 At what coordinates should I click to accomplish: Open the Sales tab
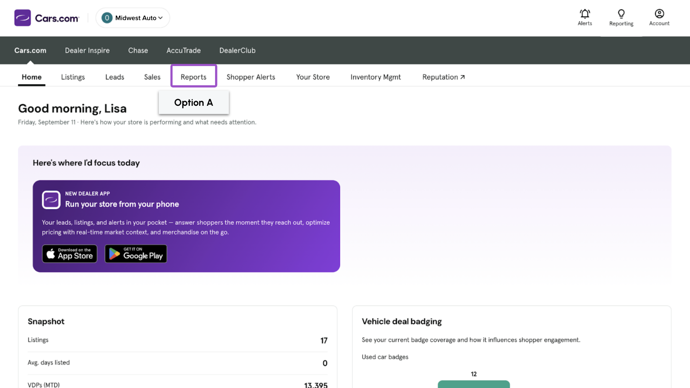coord(152,77)
